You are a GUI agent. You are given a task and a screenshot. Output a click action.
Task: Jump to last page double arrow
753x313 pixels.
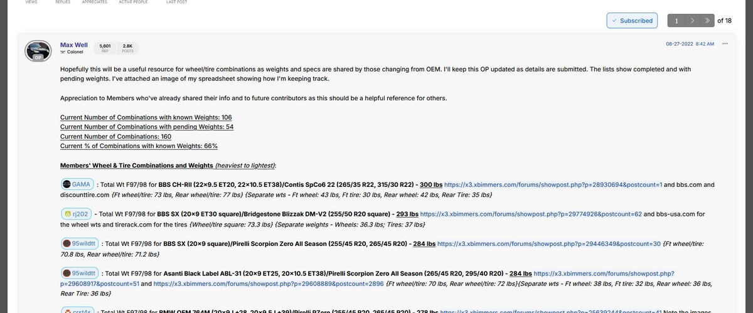pyautogui.click(x=708, y=21)
